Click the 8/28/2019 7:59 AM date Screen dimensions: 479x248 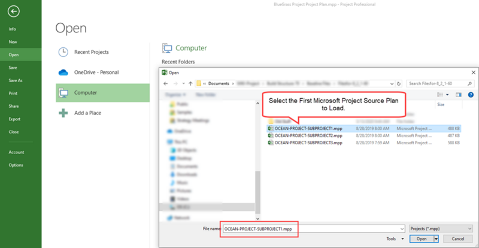pos(372,143)
